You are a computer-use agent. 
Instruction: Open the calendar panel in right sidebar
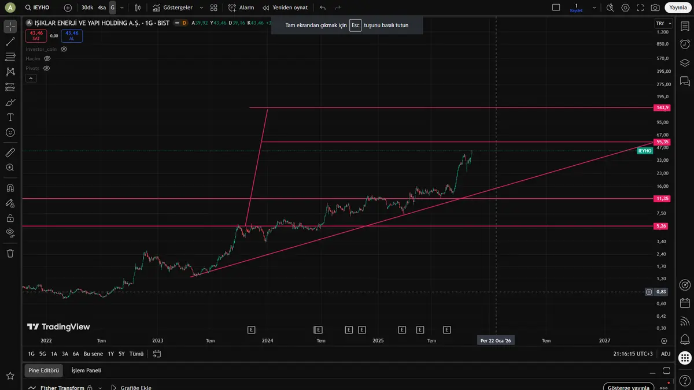click(x=685, y=303)
